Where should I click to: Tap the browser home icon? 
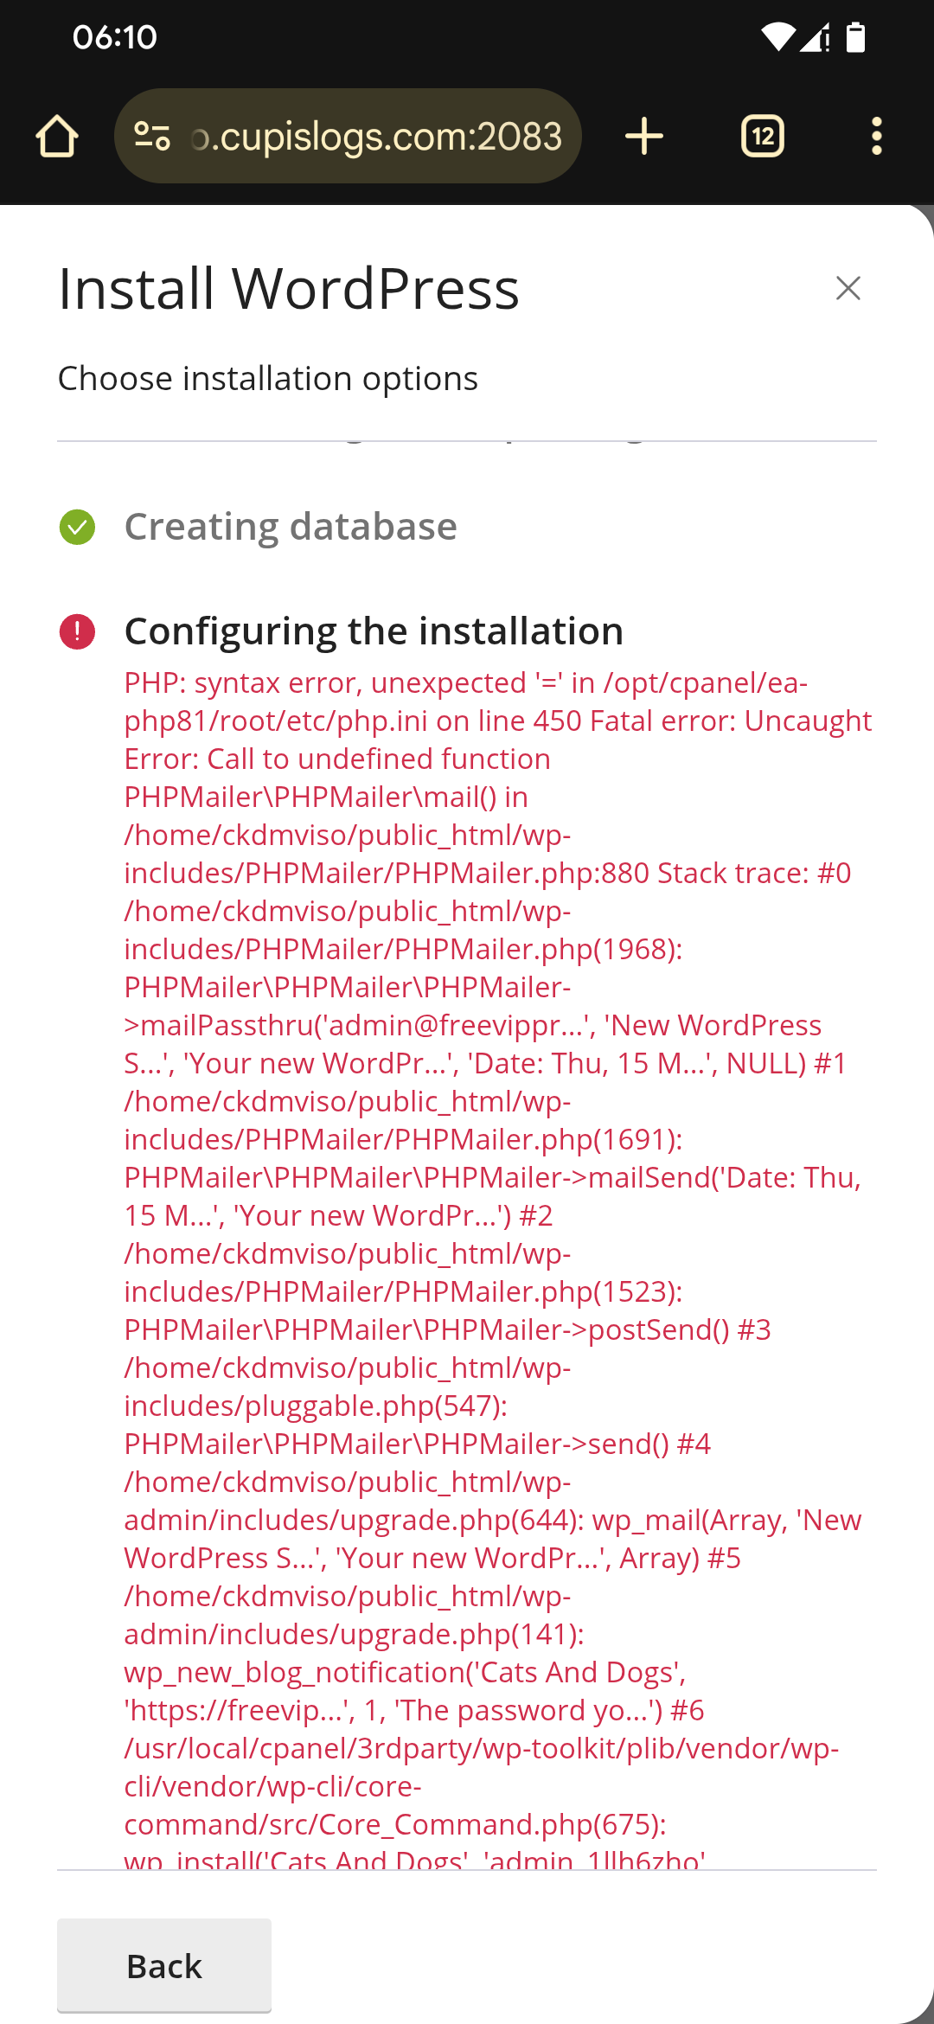pyautogui.click(x=57, y=137)
